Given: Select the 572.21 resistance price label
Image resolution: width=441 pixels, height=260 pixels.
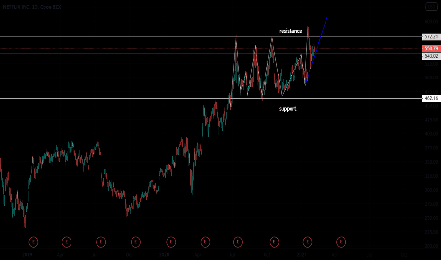Looking at the screenshot, I should point(431,37).
